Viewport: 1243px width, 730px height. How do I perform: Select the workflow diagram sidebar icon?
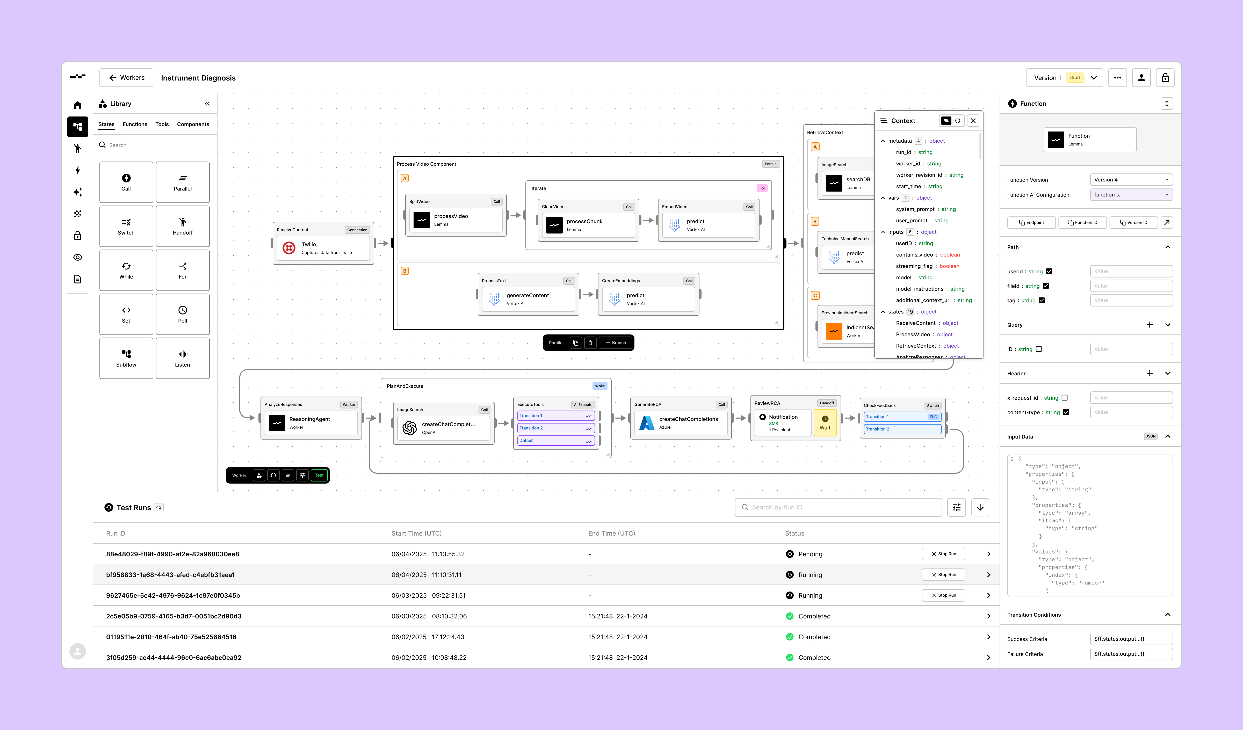(77, 127)
